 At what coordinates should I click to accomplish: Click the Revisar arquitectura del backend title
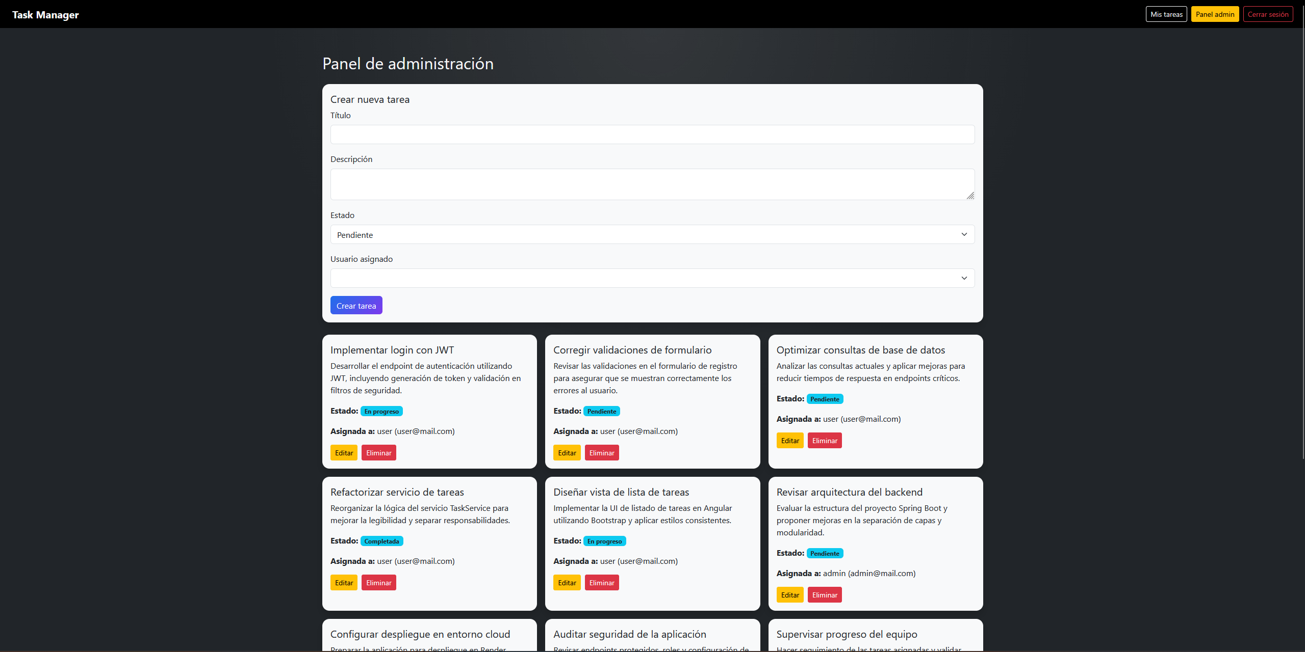(x=850, y=492)
